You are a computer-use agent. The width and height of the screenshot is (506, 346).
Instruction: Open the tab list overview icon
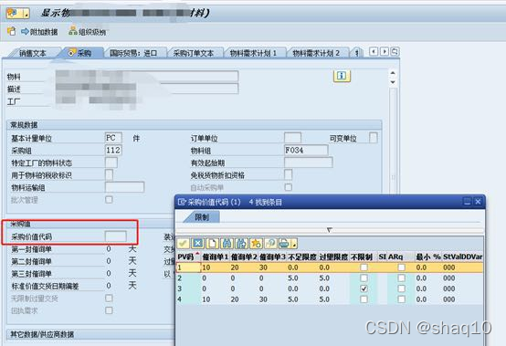[x=395, y=52]
